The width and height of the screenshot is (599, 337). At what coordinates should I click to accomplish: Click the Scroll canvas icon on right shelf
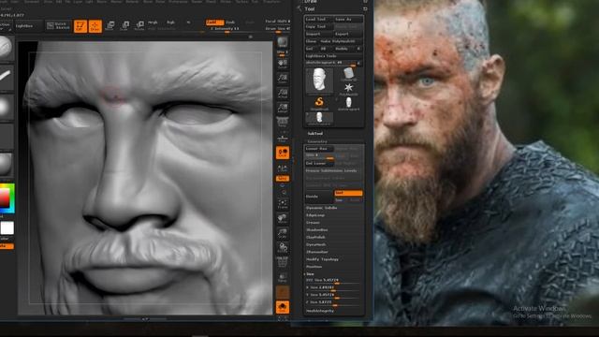(283, 65)
